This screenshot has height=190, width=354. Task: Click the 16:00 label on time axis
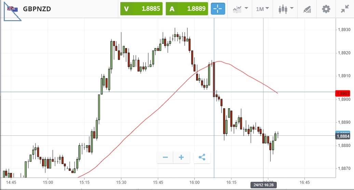(x=194, y=182)
